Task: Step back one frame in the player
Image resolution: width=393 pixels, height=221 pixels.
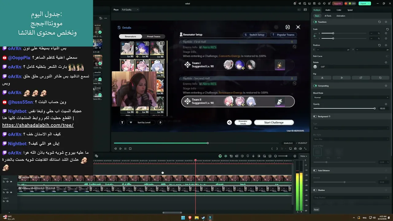Action: click(x=115, y=149)
